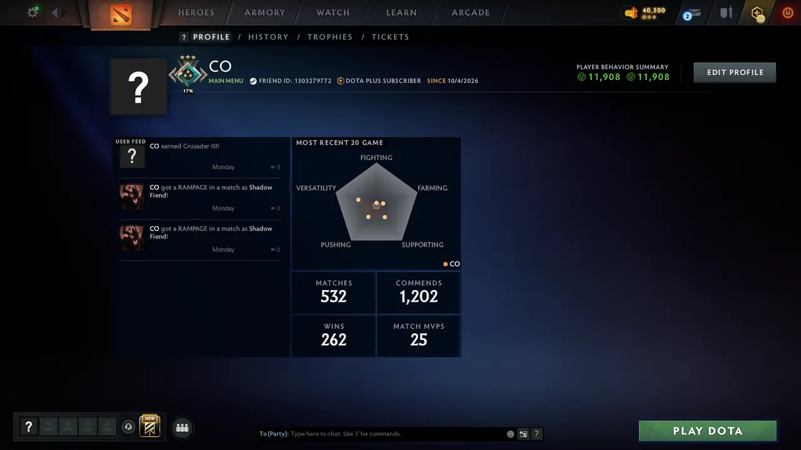This screenshot has width=801, height=450.
Task: Go back with the left arrow
Action: [54, 12]
